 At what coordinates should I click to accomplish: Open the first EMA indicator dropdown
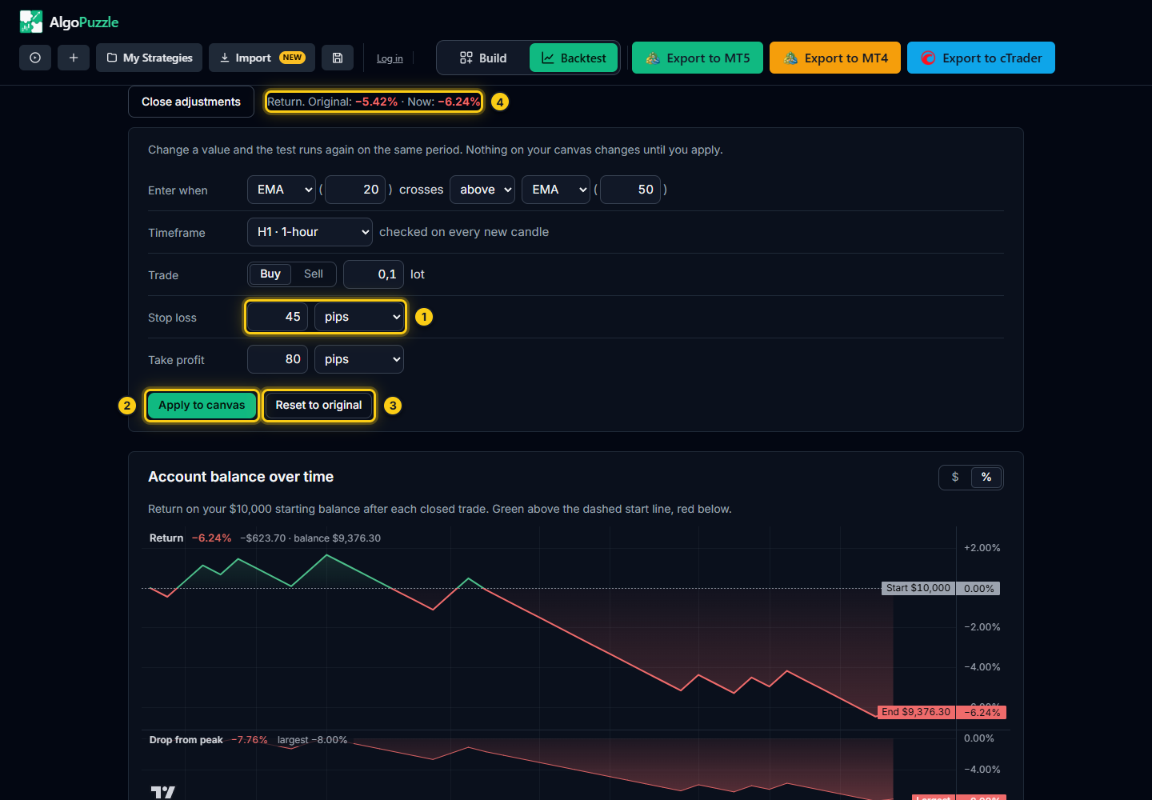coord(282,190)
